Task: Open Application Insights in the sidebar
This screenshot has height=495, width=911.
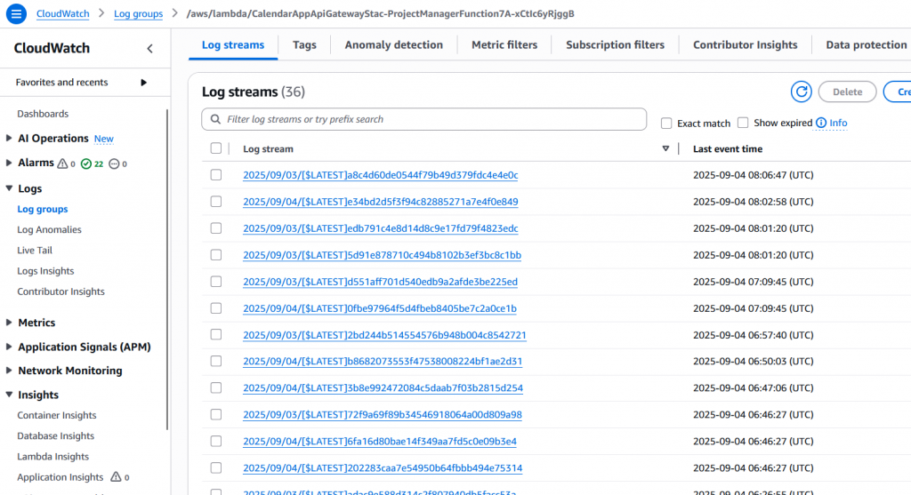Action: pos(60,477)
